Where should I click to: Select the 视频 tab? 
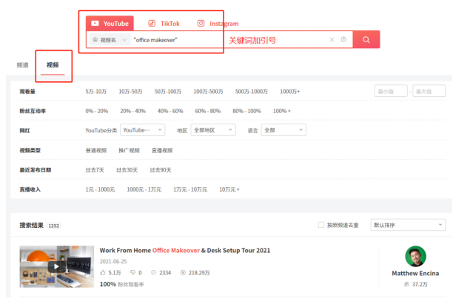53,65
